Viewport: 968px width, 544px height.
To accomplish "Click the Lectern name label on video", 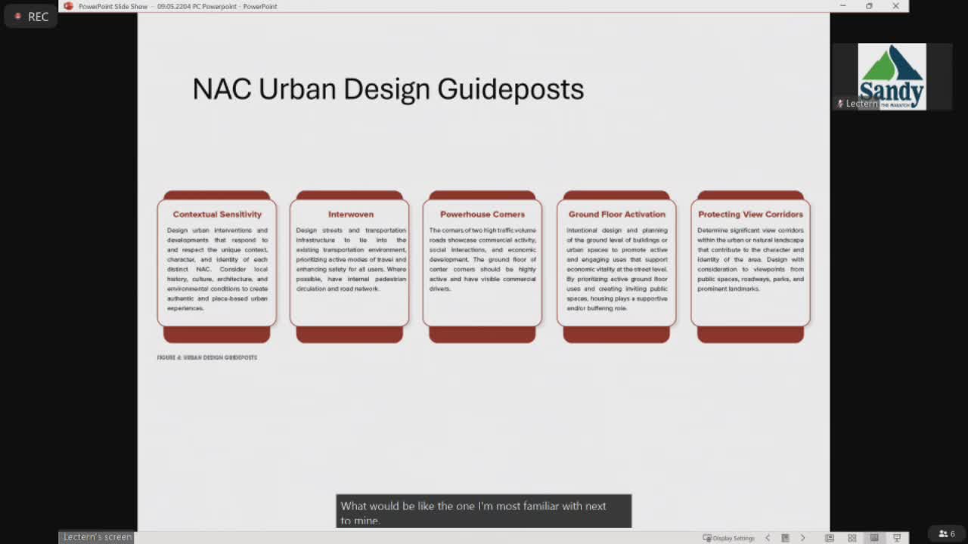I will tap(858, 104).
